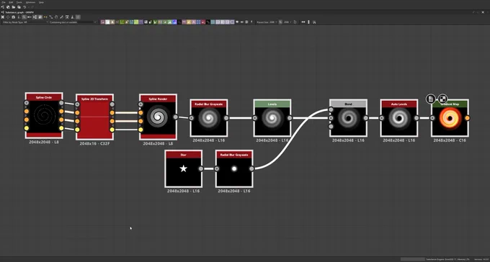This screenshot has height=262, width=490.
Task: Open the File menu
Action: tap(4, 2)
